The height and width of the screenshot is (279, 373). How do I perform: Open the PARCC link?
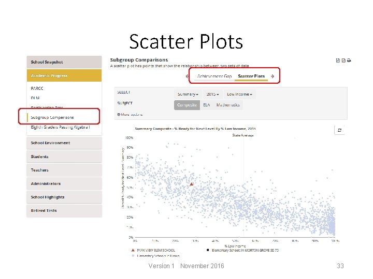click(x=37, y=88)
